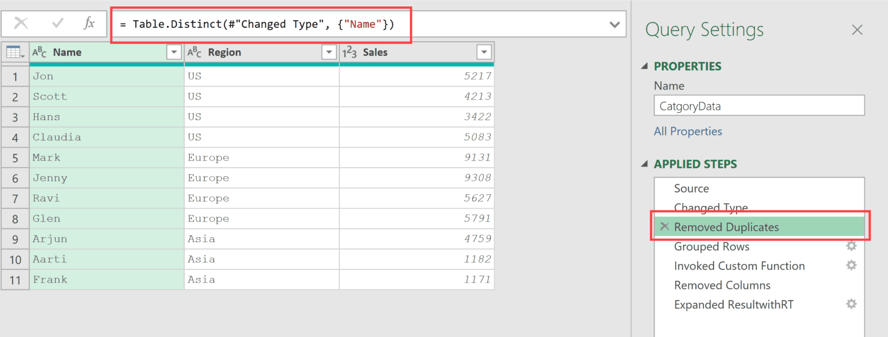Delete the Removed Duplicates step via its X

point(664,227)
